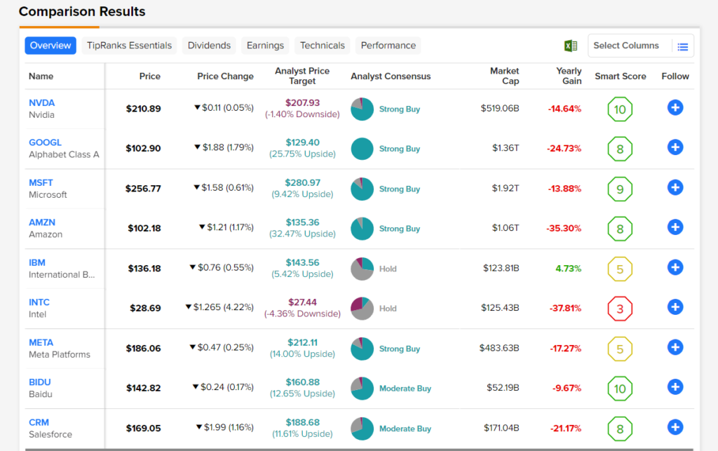
Task: Click the follow plus icon for Intel
Action: point(675,307)
